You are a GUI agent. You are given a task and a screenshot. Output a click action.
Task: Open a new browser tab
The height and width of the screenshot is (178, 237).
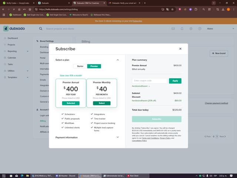click(145, 3)
